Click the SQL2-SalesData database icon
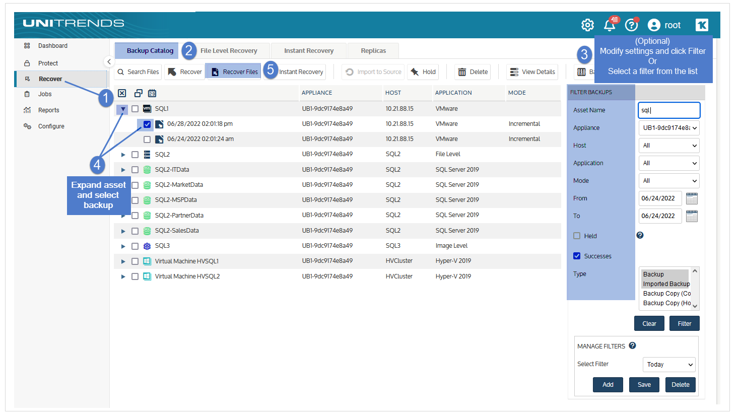The image size is (740, 420). (147, 231)
